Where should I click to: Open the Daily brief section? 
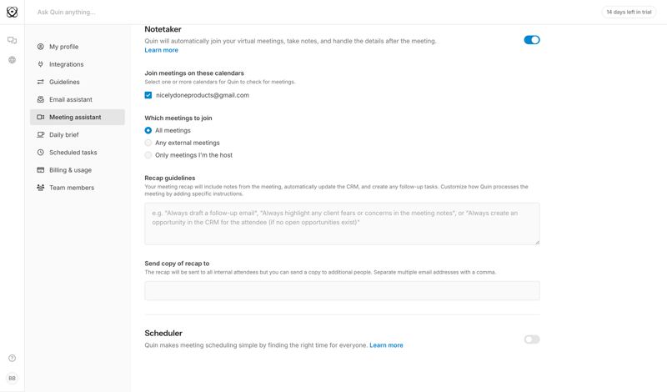click(63, 135)
